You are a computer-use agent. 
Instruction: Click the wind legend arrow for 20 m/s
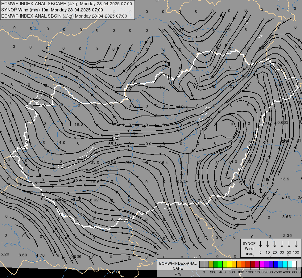[275, 244]
